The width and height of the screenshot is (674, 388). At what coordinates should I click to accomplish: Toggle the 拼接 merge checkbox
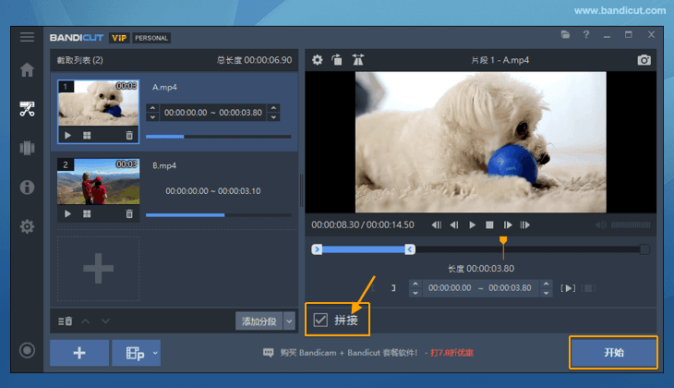(x=320, y=320)
